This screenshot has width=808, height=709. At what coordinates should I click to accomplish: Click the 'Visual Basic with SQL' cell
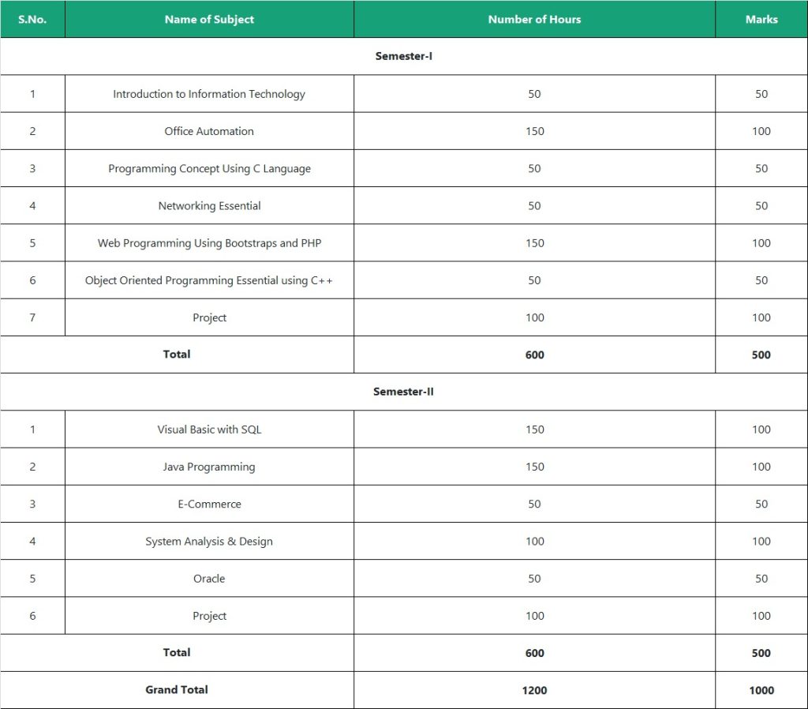click(x=209, y=430)
